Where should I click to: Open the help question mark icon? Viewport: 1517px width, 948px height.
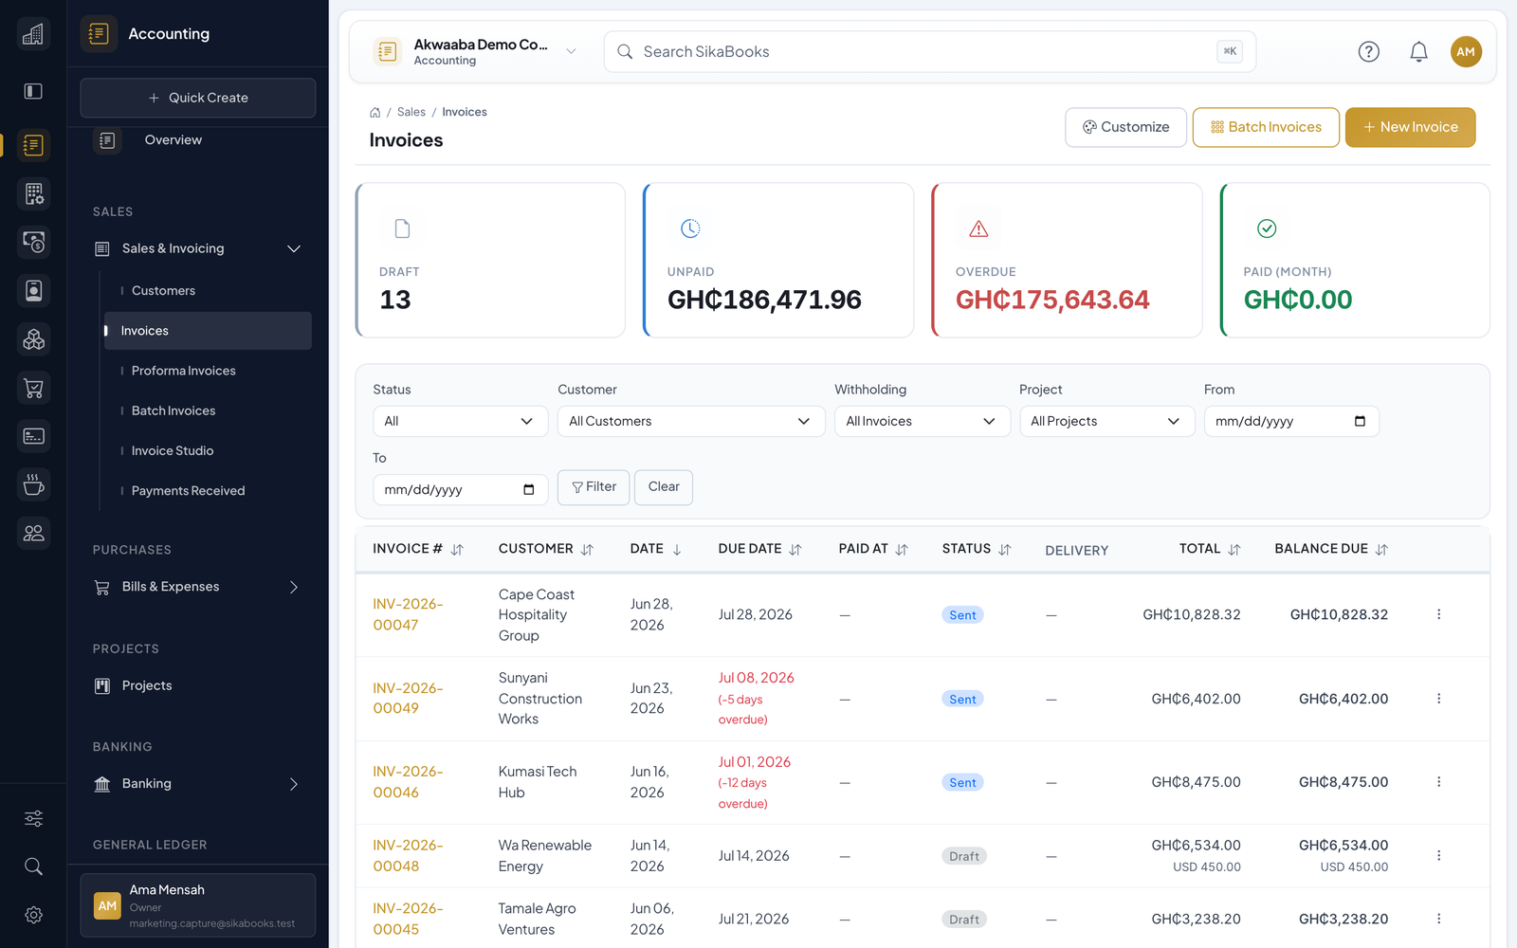coord(1368,51)
